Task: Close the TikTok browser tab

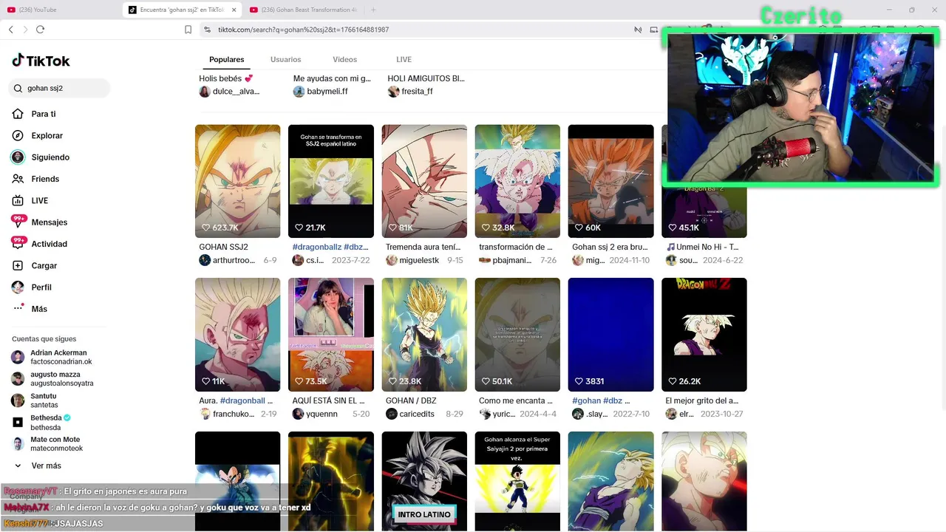Action: pyautogui.click(x=234, y=10)
